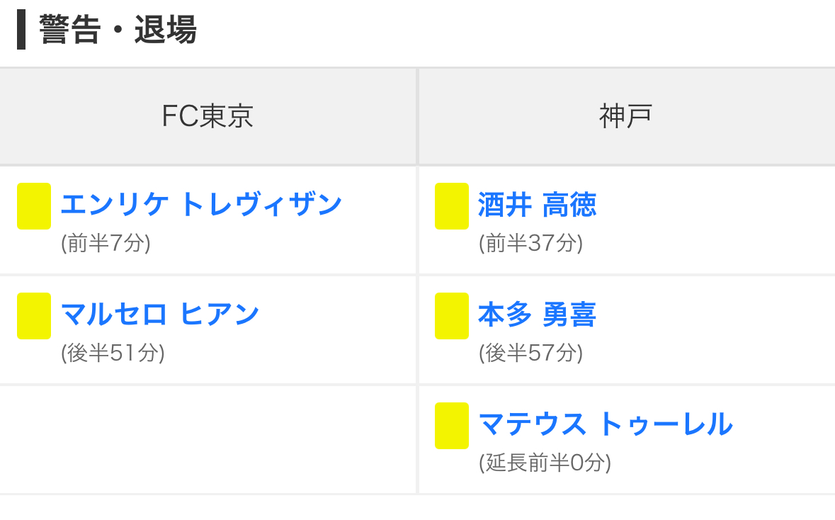Click the (後半51分) time text
The height and width of the screenshot is (520, 835).
(113, 354)
